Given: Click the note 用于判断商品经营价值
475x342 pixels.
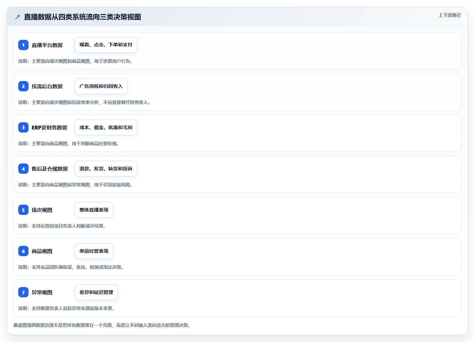Looking at the screenshot, I should (95, 144).
